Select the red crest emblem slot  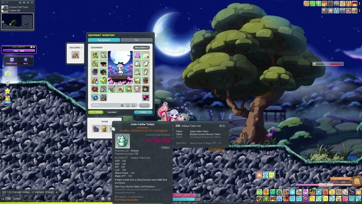(x=146, y=80)
